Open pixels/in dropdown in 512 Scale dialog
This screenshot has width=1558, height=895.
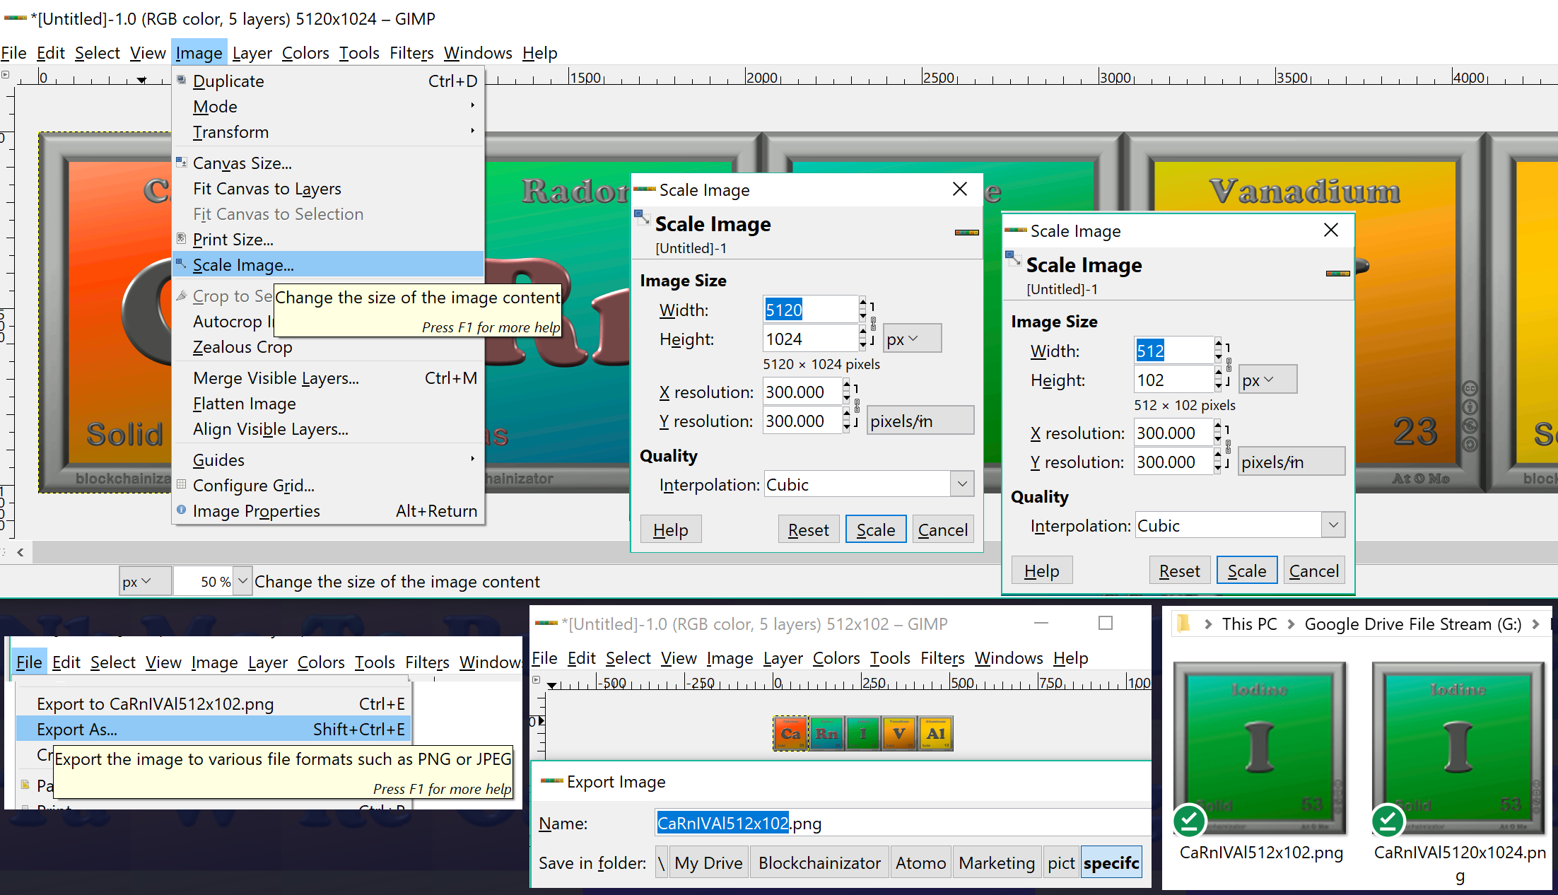click(x=1291, y=462)
